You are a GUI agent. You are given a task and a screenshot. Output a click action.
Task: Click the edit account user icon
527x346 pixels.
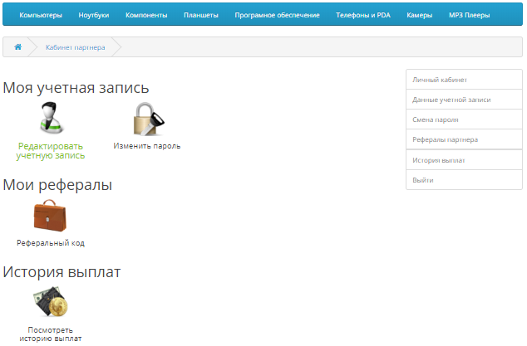[x=52, y=119]
